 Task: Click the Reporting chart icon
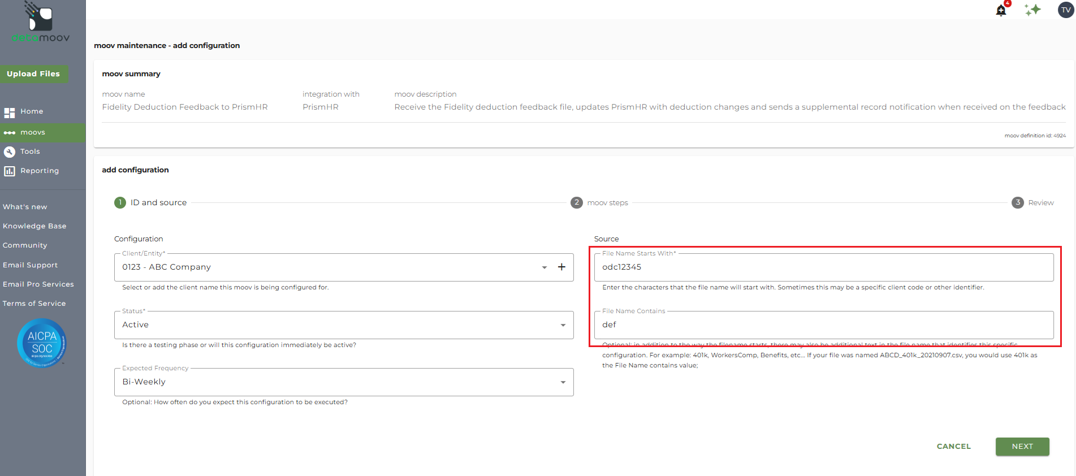(x=10, y=171)
